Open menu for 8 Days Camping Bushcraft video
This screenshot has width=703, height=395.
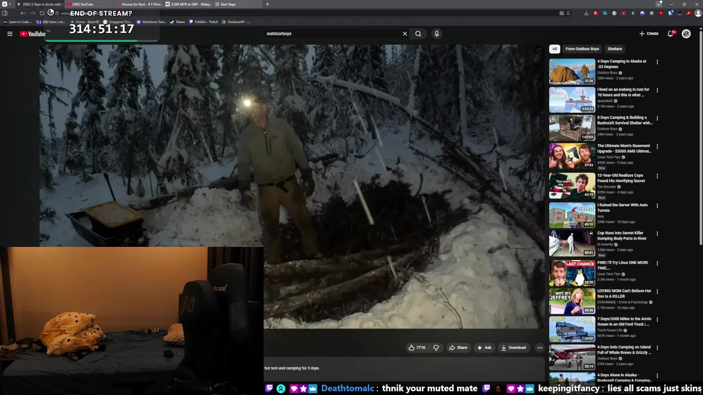pos(657,118)
